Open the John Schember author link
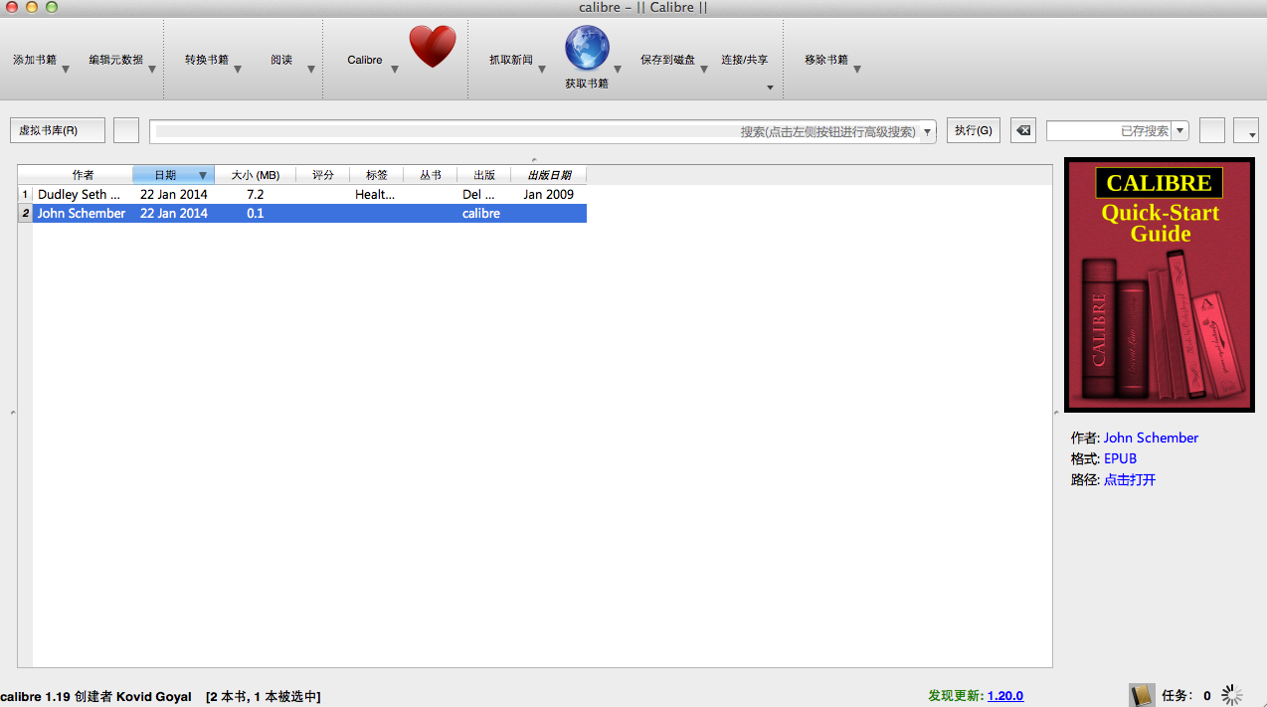Viewport: 1267px width, 707px height. click(x=1151, y=438)
